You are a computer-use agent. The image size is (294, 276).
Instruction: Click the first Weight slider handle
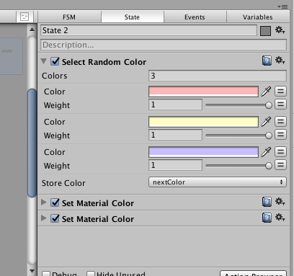[x=269, y=105]
